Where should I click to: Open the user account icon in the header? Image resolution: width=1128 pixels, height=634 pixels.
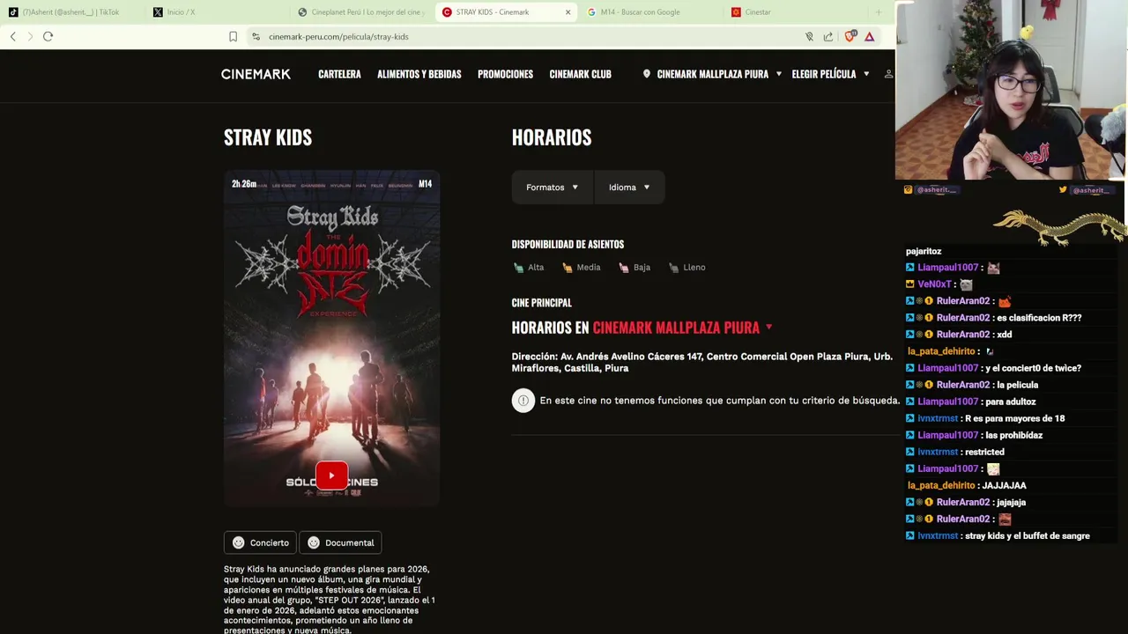[x=888, y=74]
